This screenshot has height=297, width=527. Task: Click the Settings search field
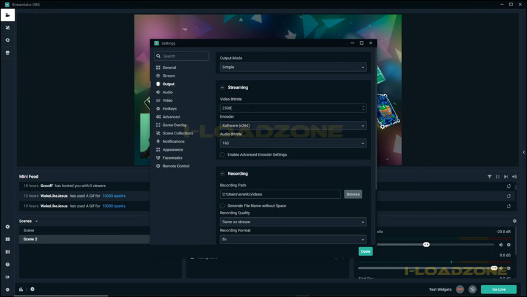tap(181, 56)
